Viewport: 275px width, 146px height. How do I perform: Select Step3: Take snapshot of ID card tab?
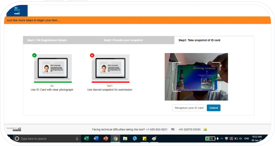click(199, 40)
